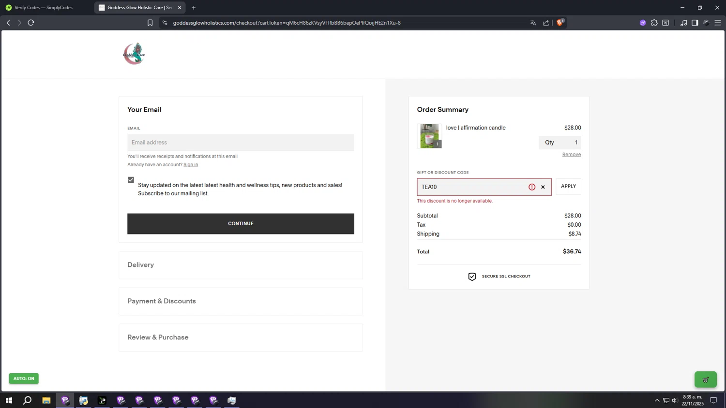Open the Sign in link
The width and height of the screenshot is (726, 408).
tap(191, 165)
